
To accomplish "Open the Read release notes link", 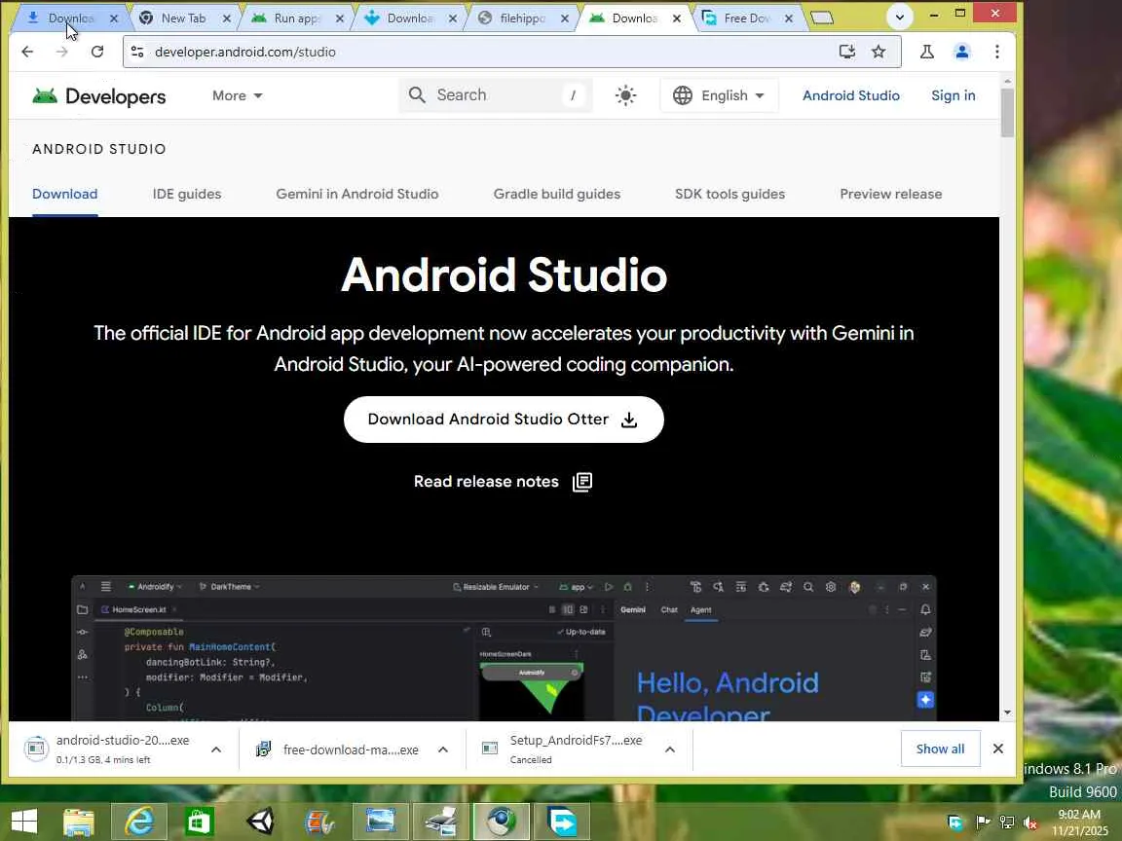I will (x=486, y=482).
